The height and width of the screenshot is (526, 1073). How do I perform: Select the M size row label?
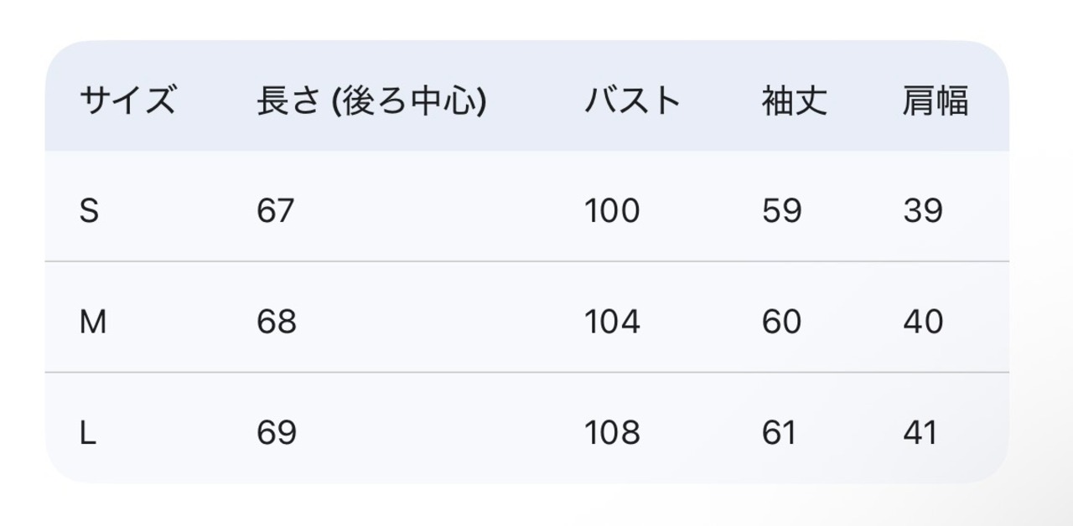click(92, 322)
